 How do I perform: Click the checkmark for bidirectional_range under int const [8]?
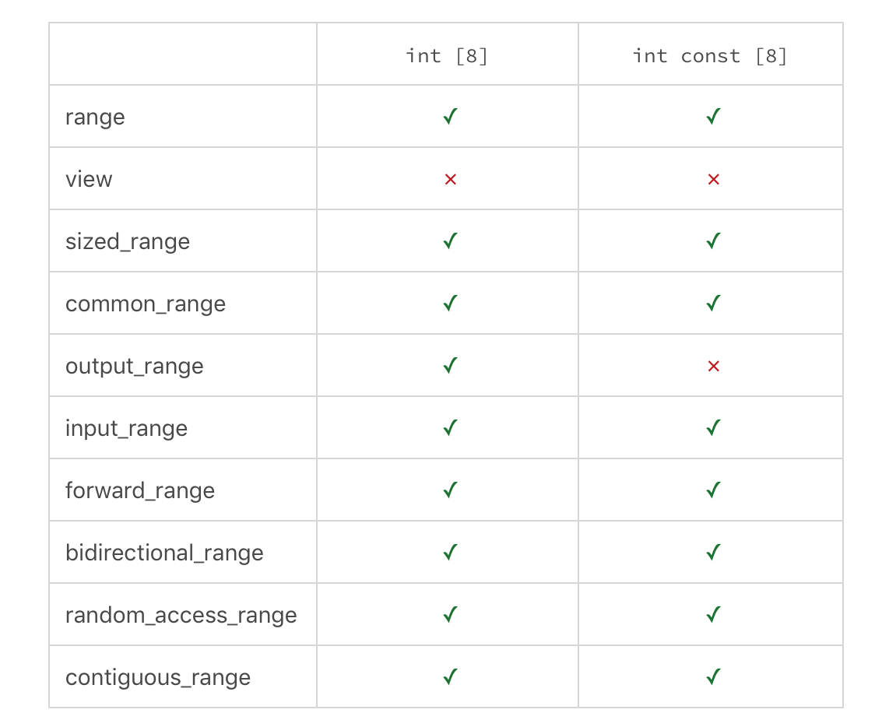tap(713, 552)
